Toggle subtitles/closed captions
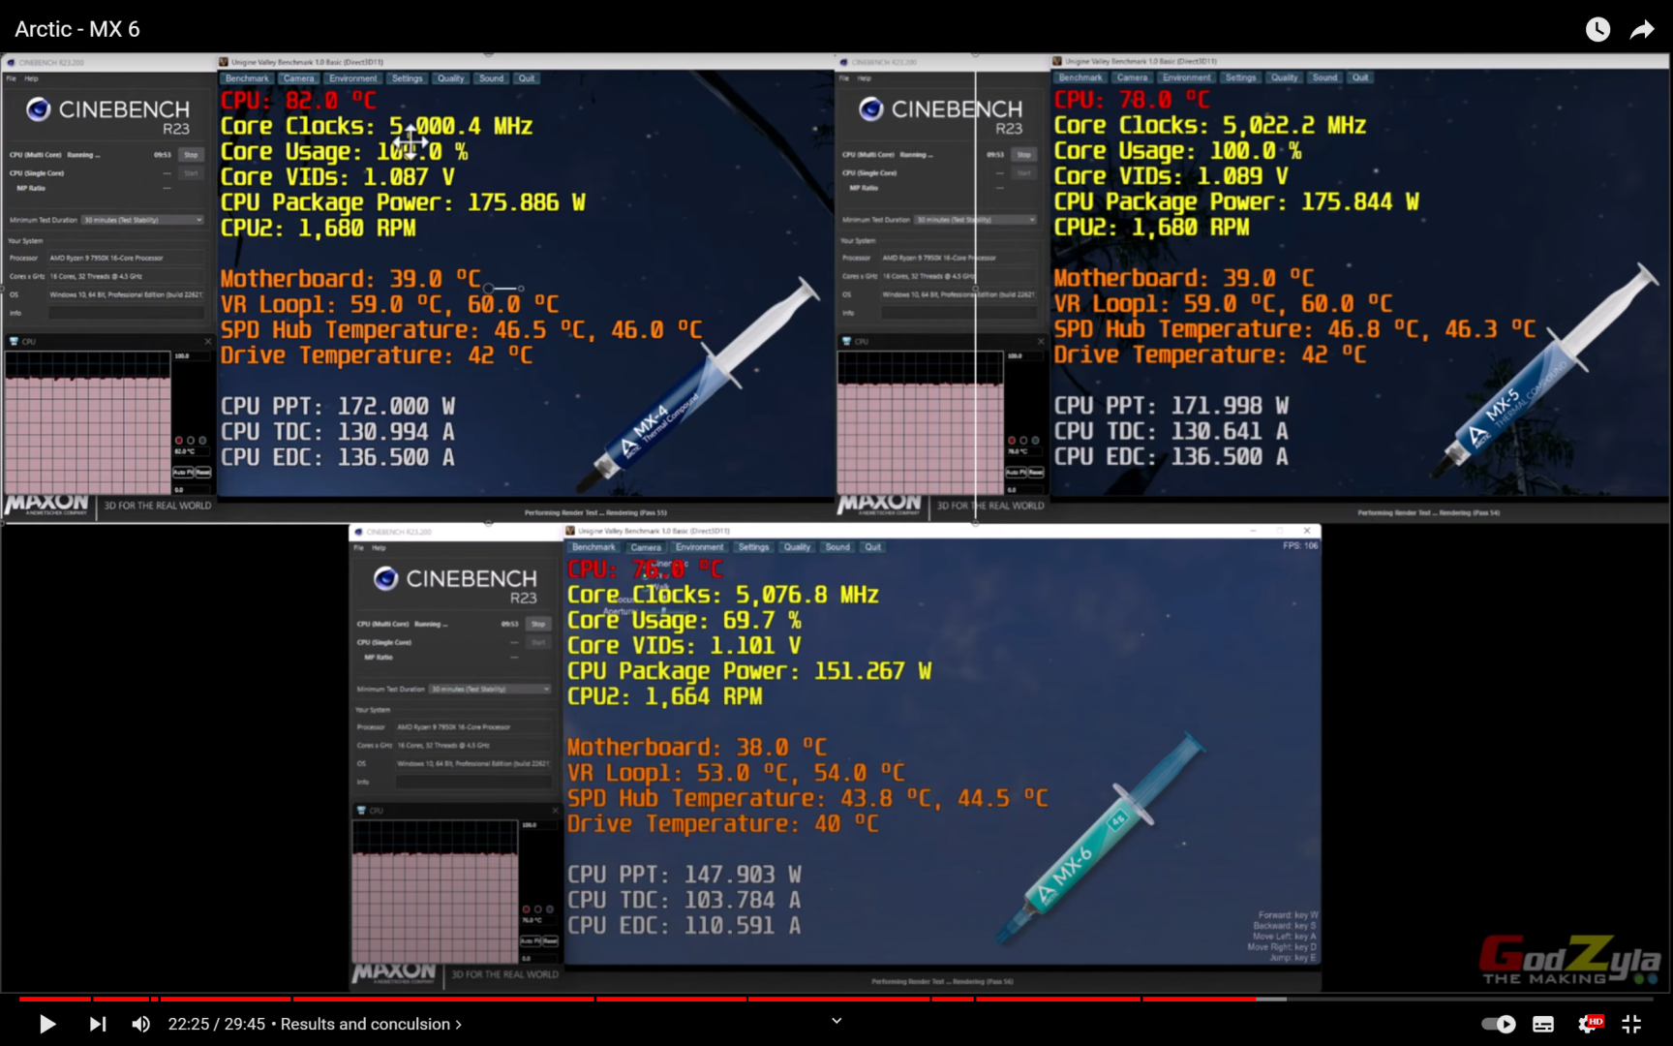This screenshot has width=1673, height=1046. click(x=1543, y=1024)
